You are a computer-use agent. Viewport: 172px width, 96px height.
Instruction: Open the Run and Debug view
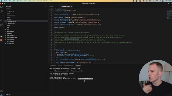(x=2, y=20)
